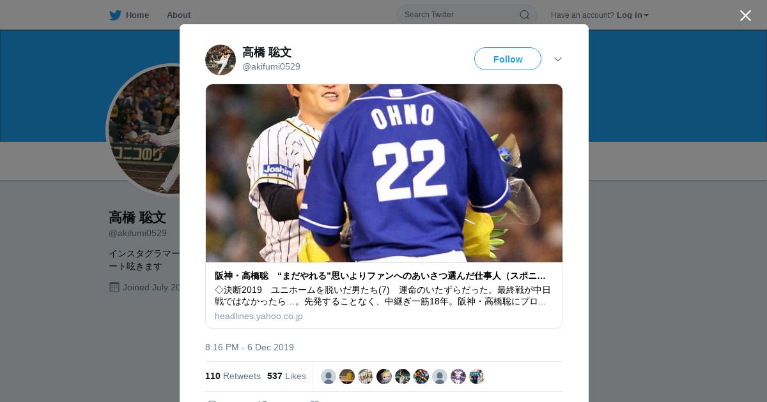Expand the tweet options chevron menu
Image resolution: width=767 pixels, height=402 pixels.
[x=558, y=59]
